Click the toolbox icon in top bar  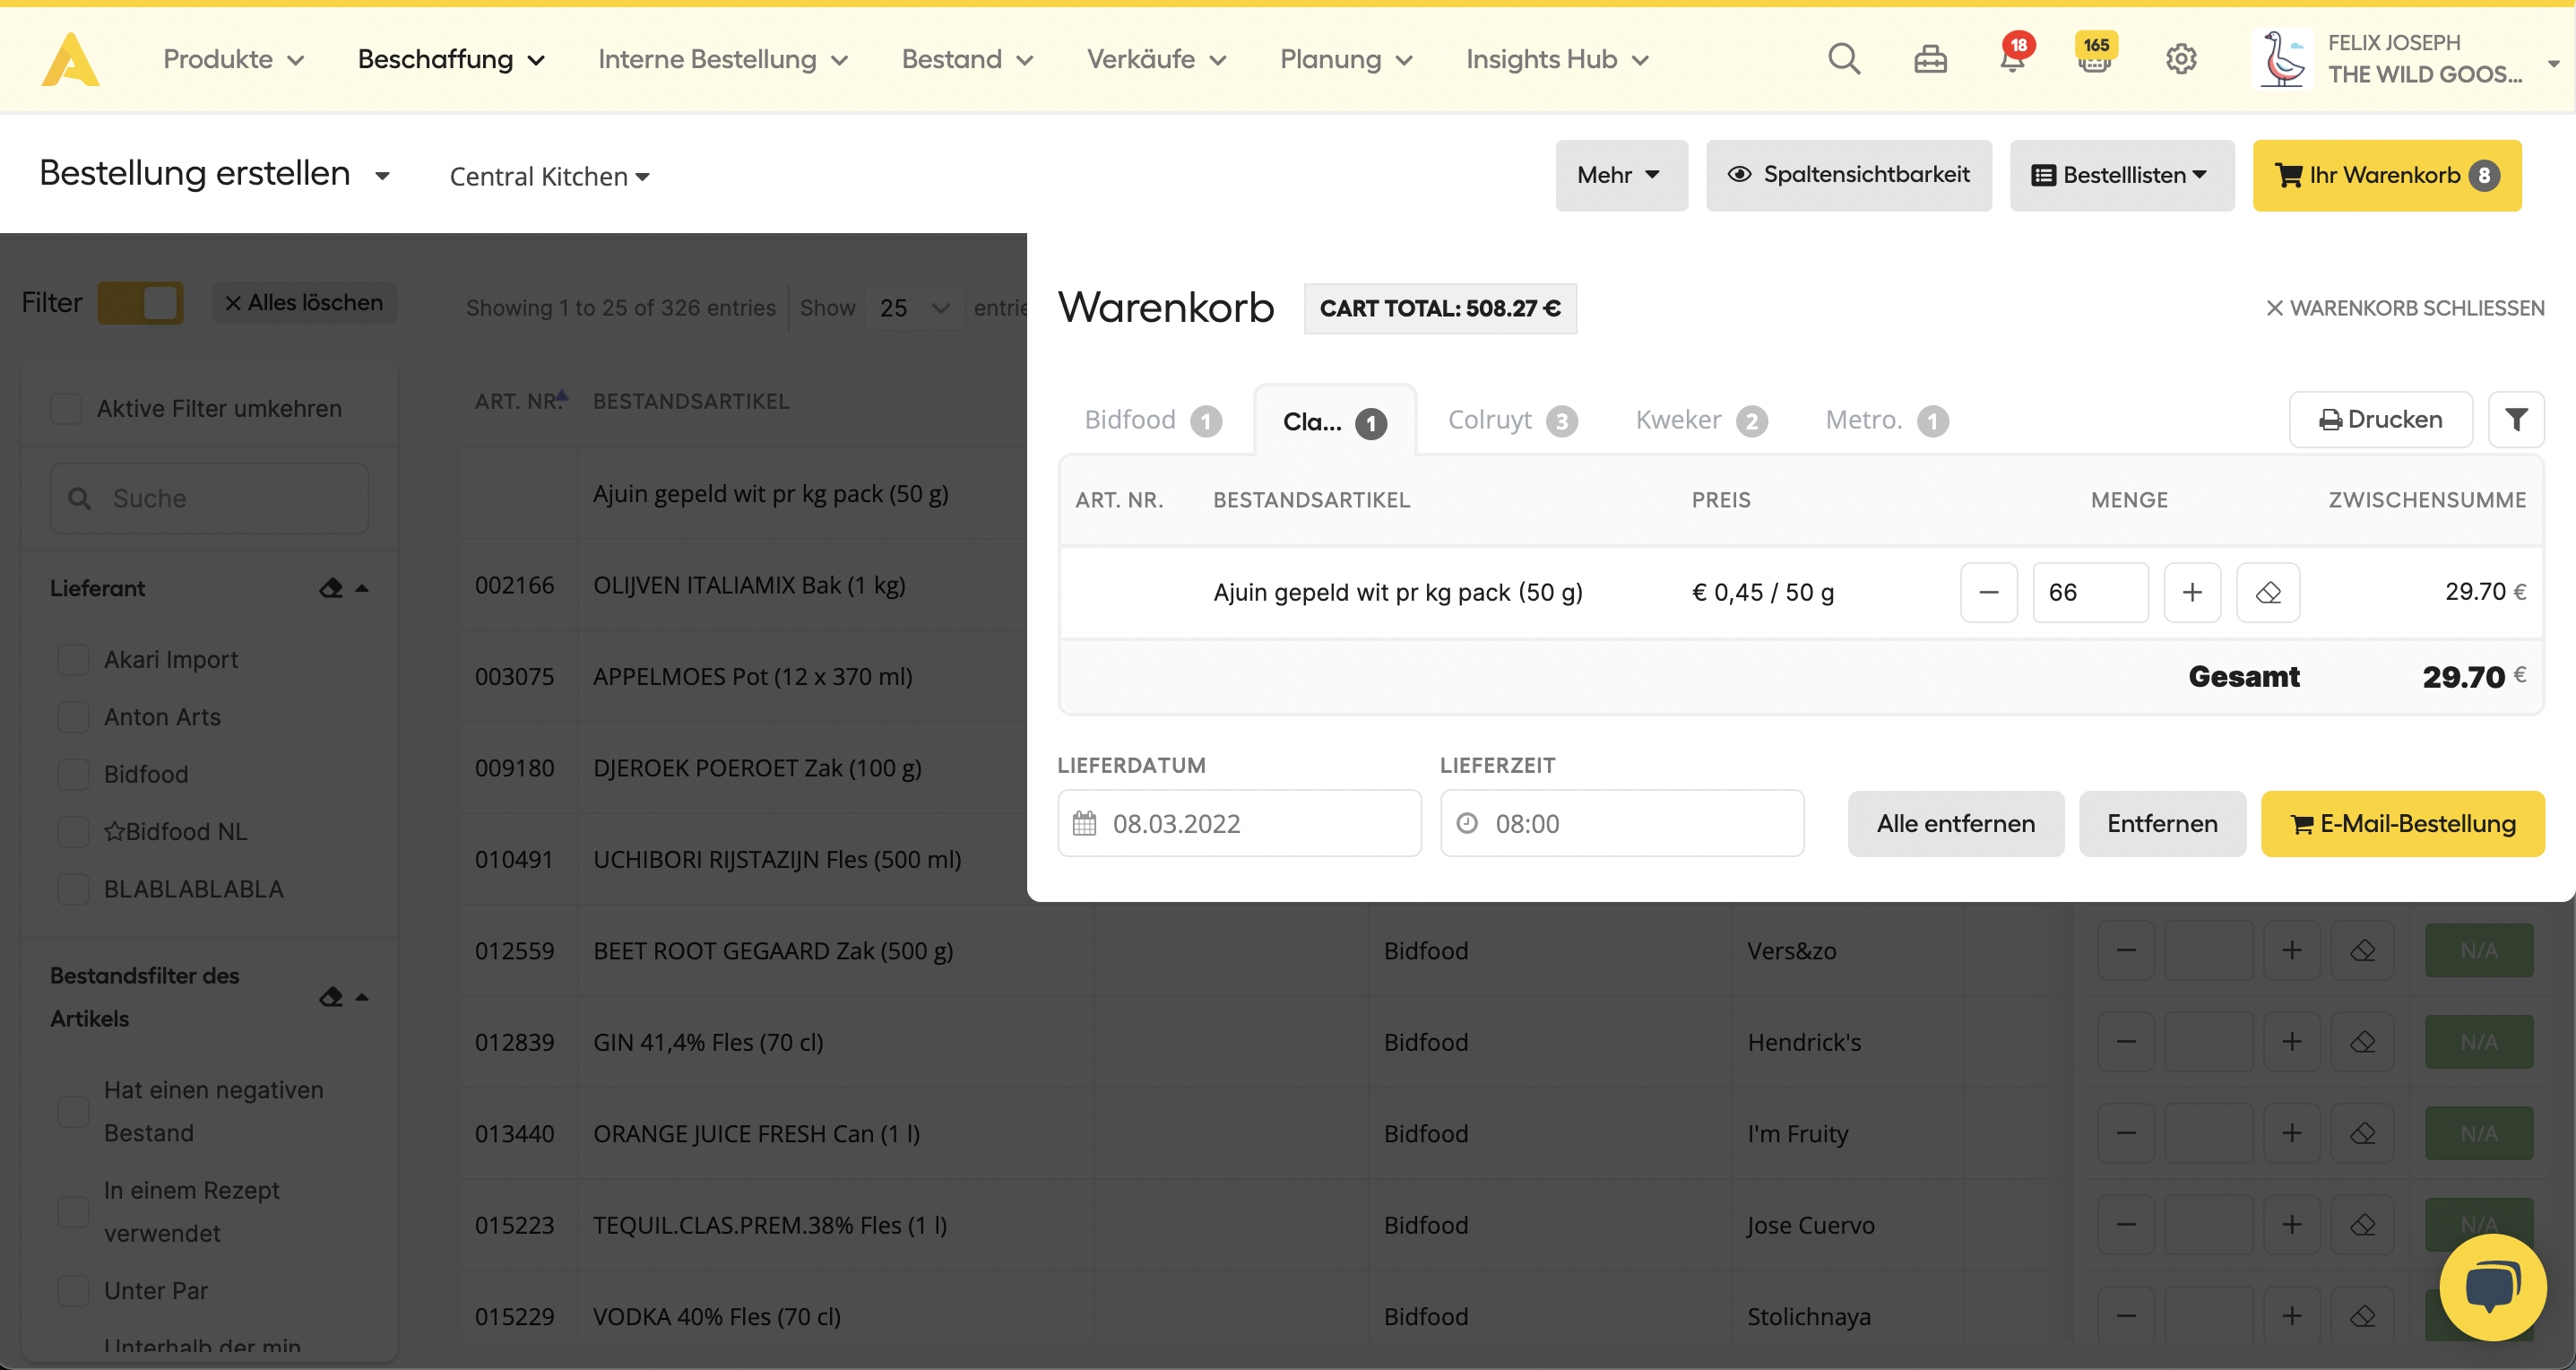(1929, 60)
